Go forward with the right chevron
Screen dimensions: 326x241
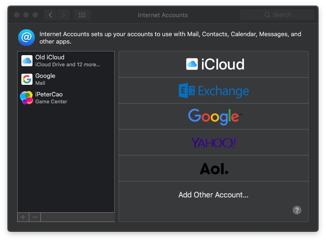(63, 15)
